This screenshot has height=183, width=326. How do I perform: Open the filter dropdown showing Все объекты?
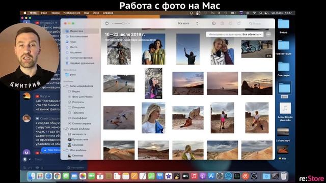click(x=235, y=35)
